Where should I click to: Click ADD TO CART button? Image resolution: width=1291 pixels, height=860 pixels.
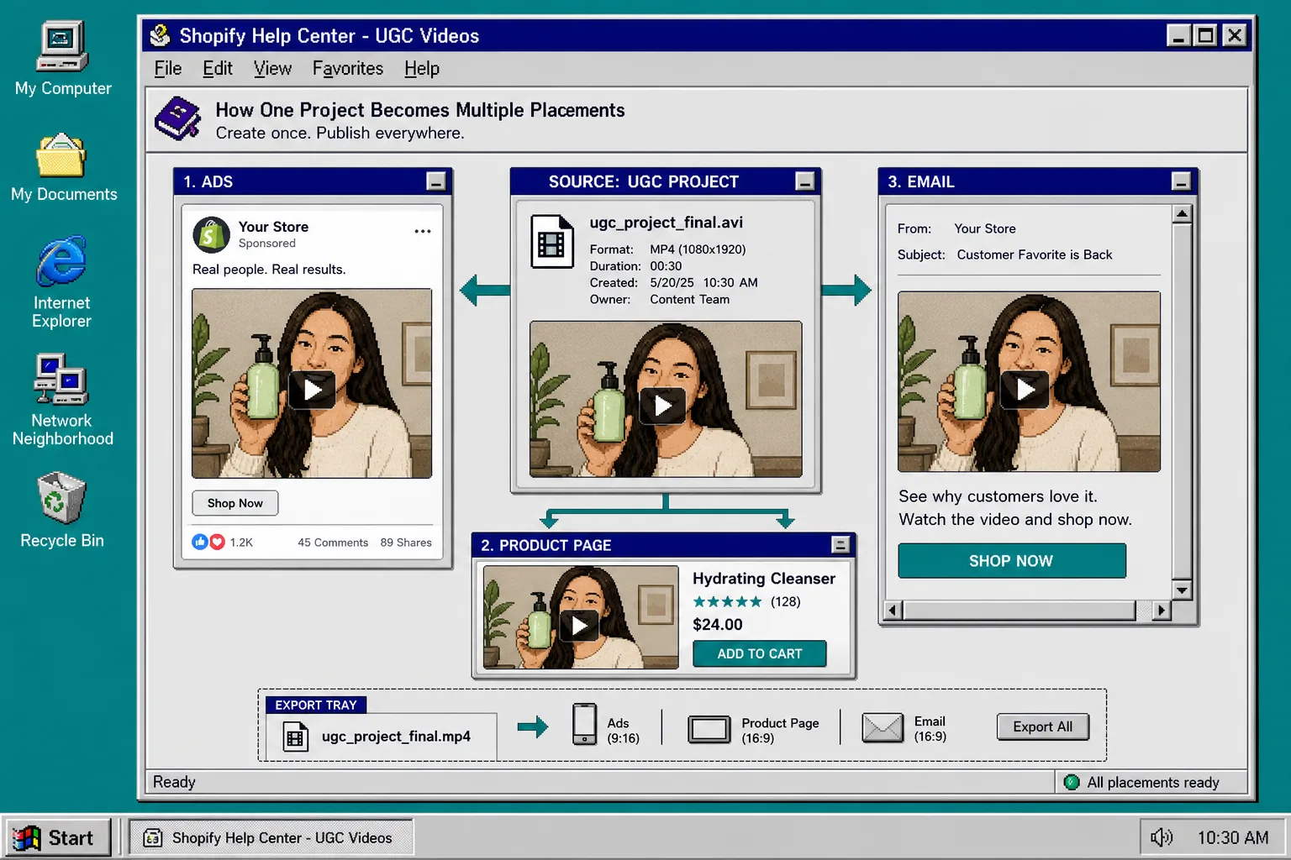point(760,653)
